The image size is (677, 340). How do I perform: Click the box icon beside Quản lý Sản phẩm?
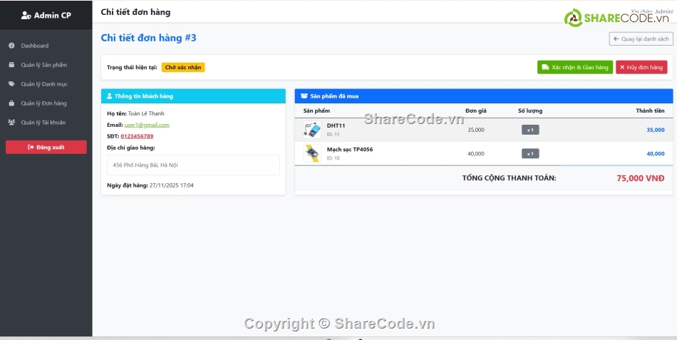(11, 65)
